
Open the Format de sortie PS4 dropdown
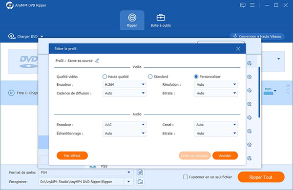tap(86, 172)
